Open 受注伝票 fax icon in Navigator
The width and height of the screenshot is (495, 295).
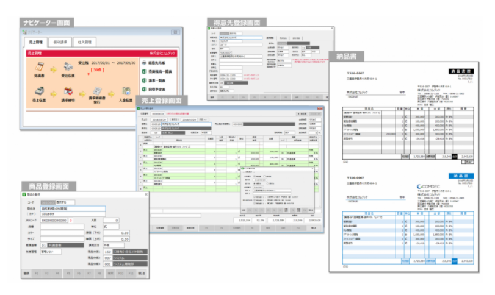[x=68, y=67]
